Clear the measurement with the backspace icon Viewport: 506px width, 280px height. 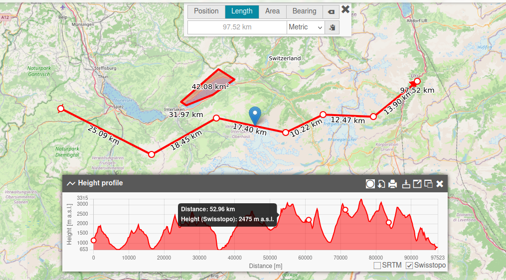331,11
